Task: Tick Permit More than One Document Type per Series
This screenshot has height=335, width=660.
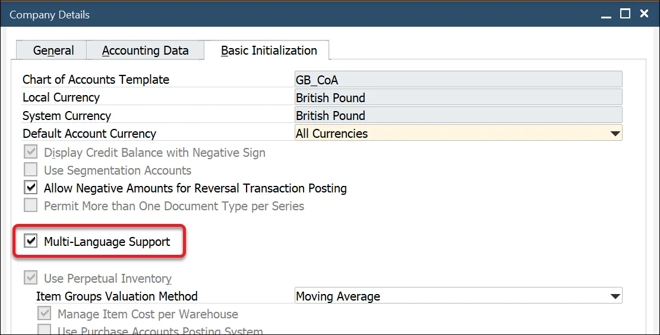Action: point(31,206)
